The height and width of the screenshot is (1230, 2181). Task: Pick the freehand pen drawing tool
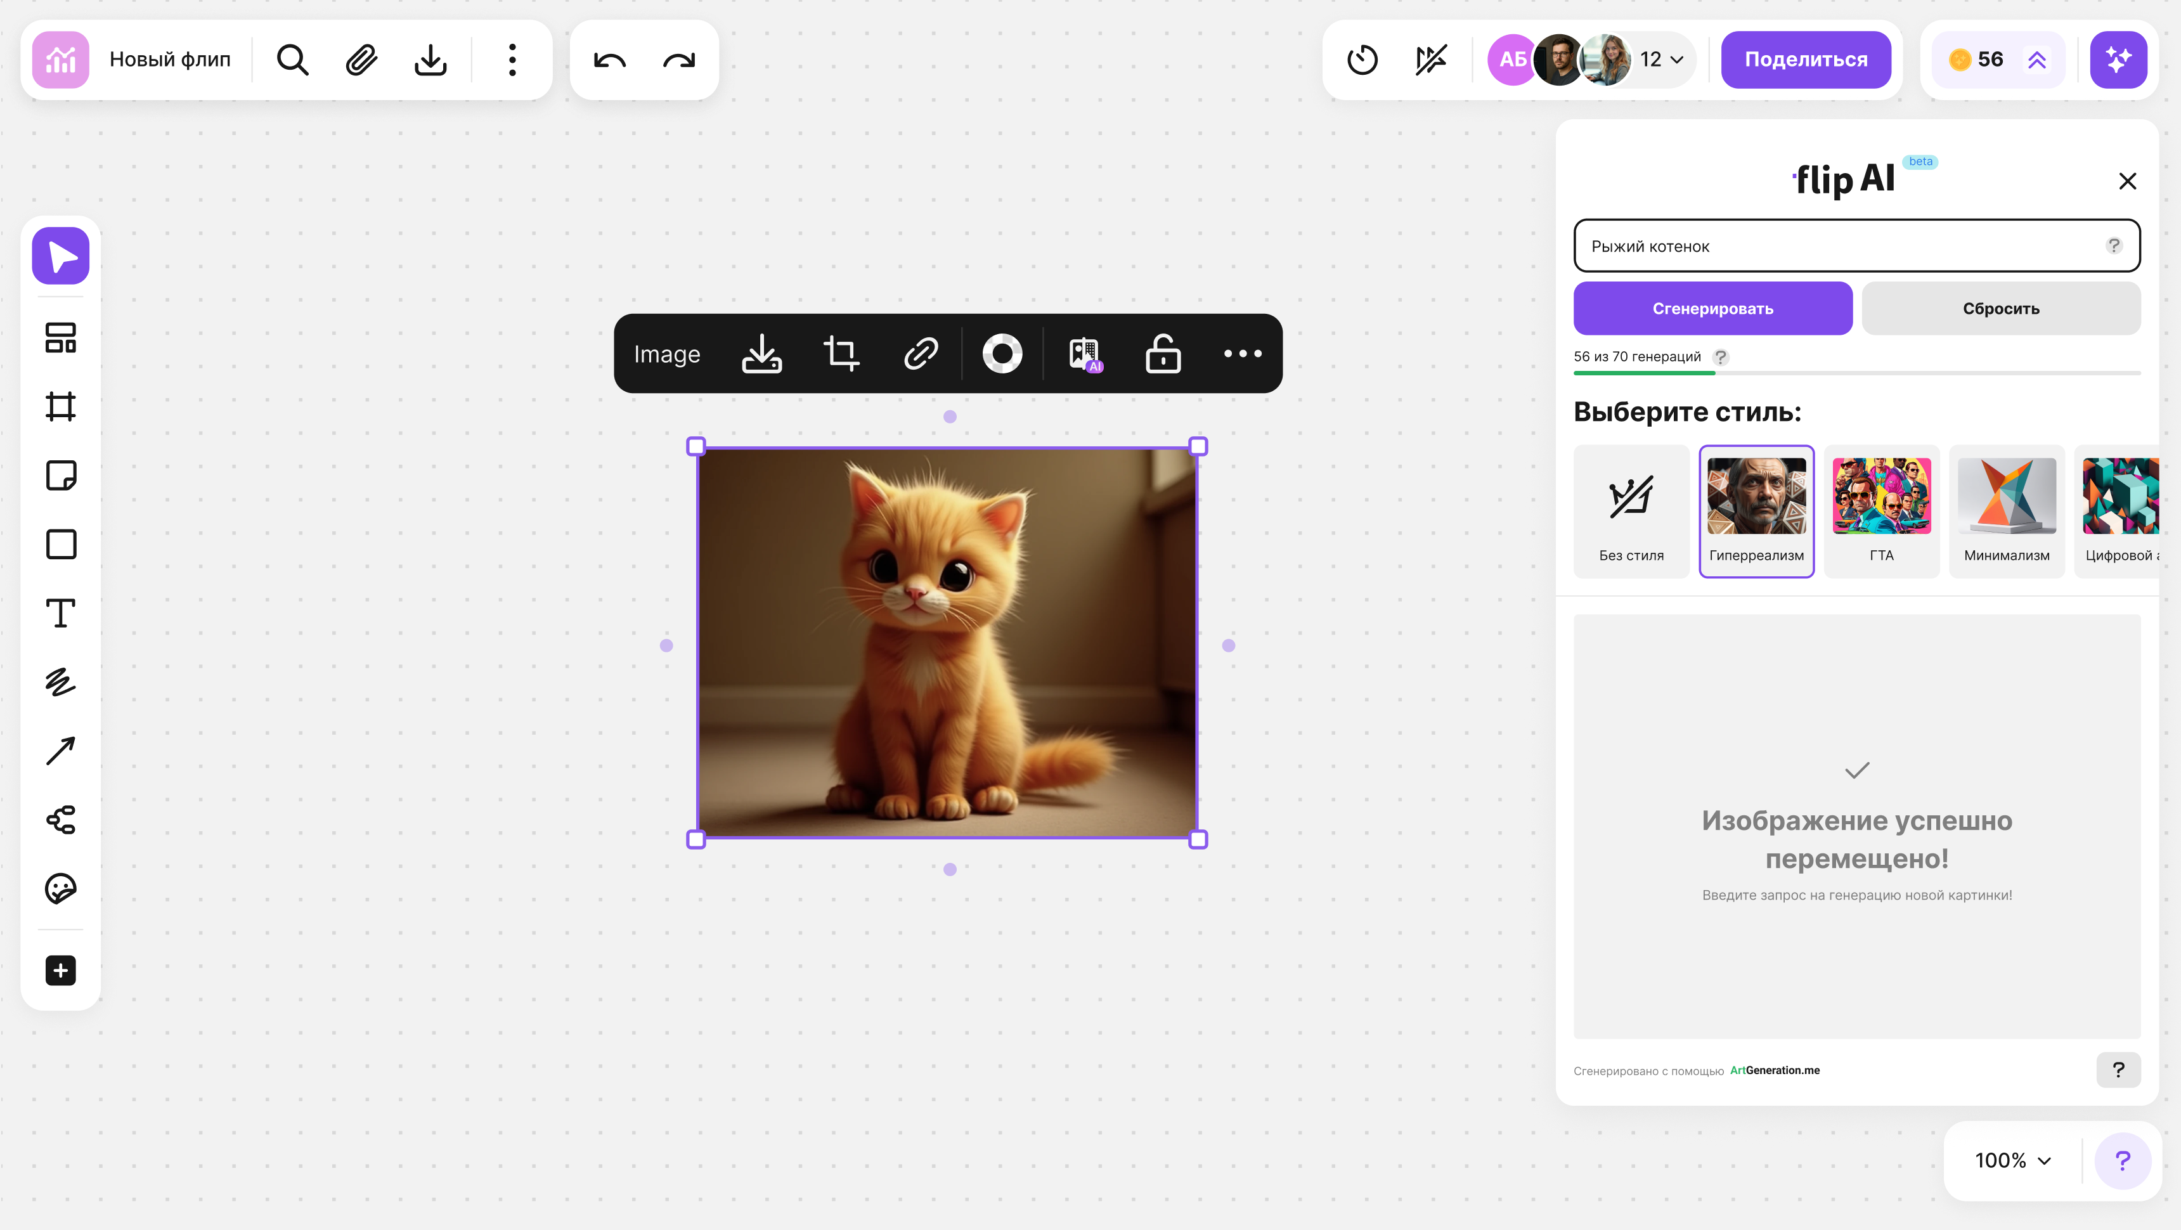click(x=60, y=682)
